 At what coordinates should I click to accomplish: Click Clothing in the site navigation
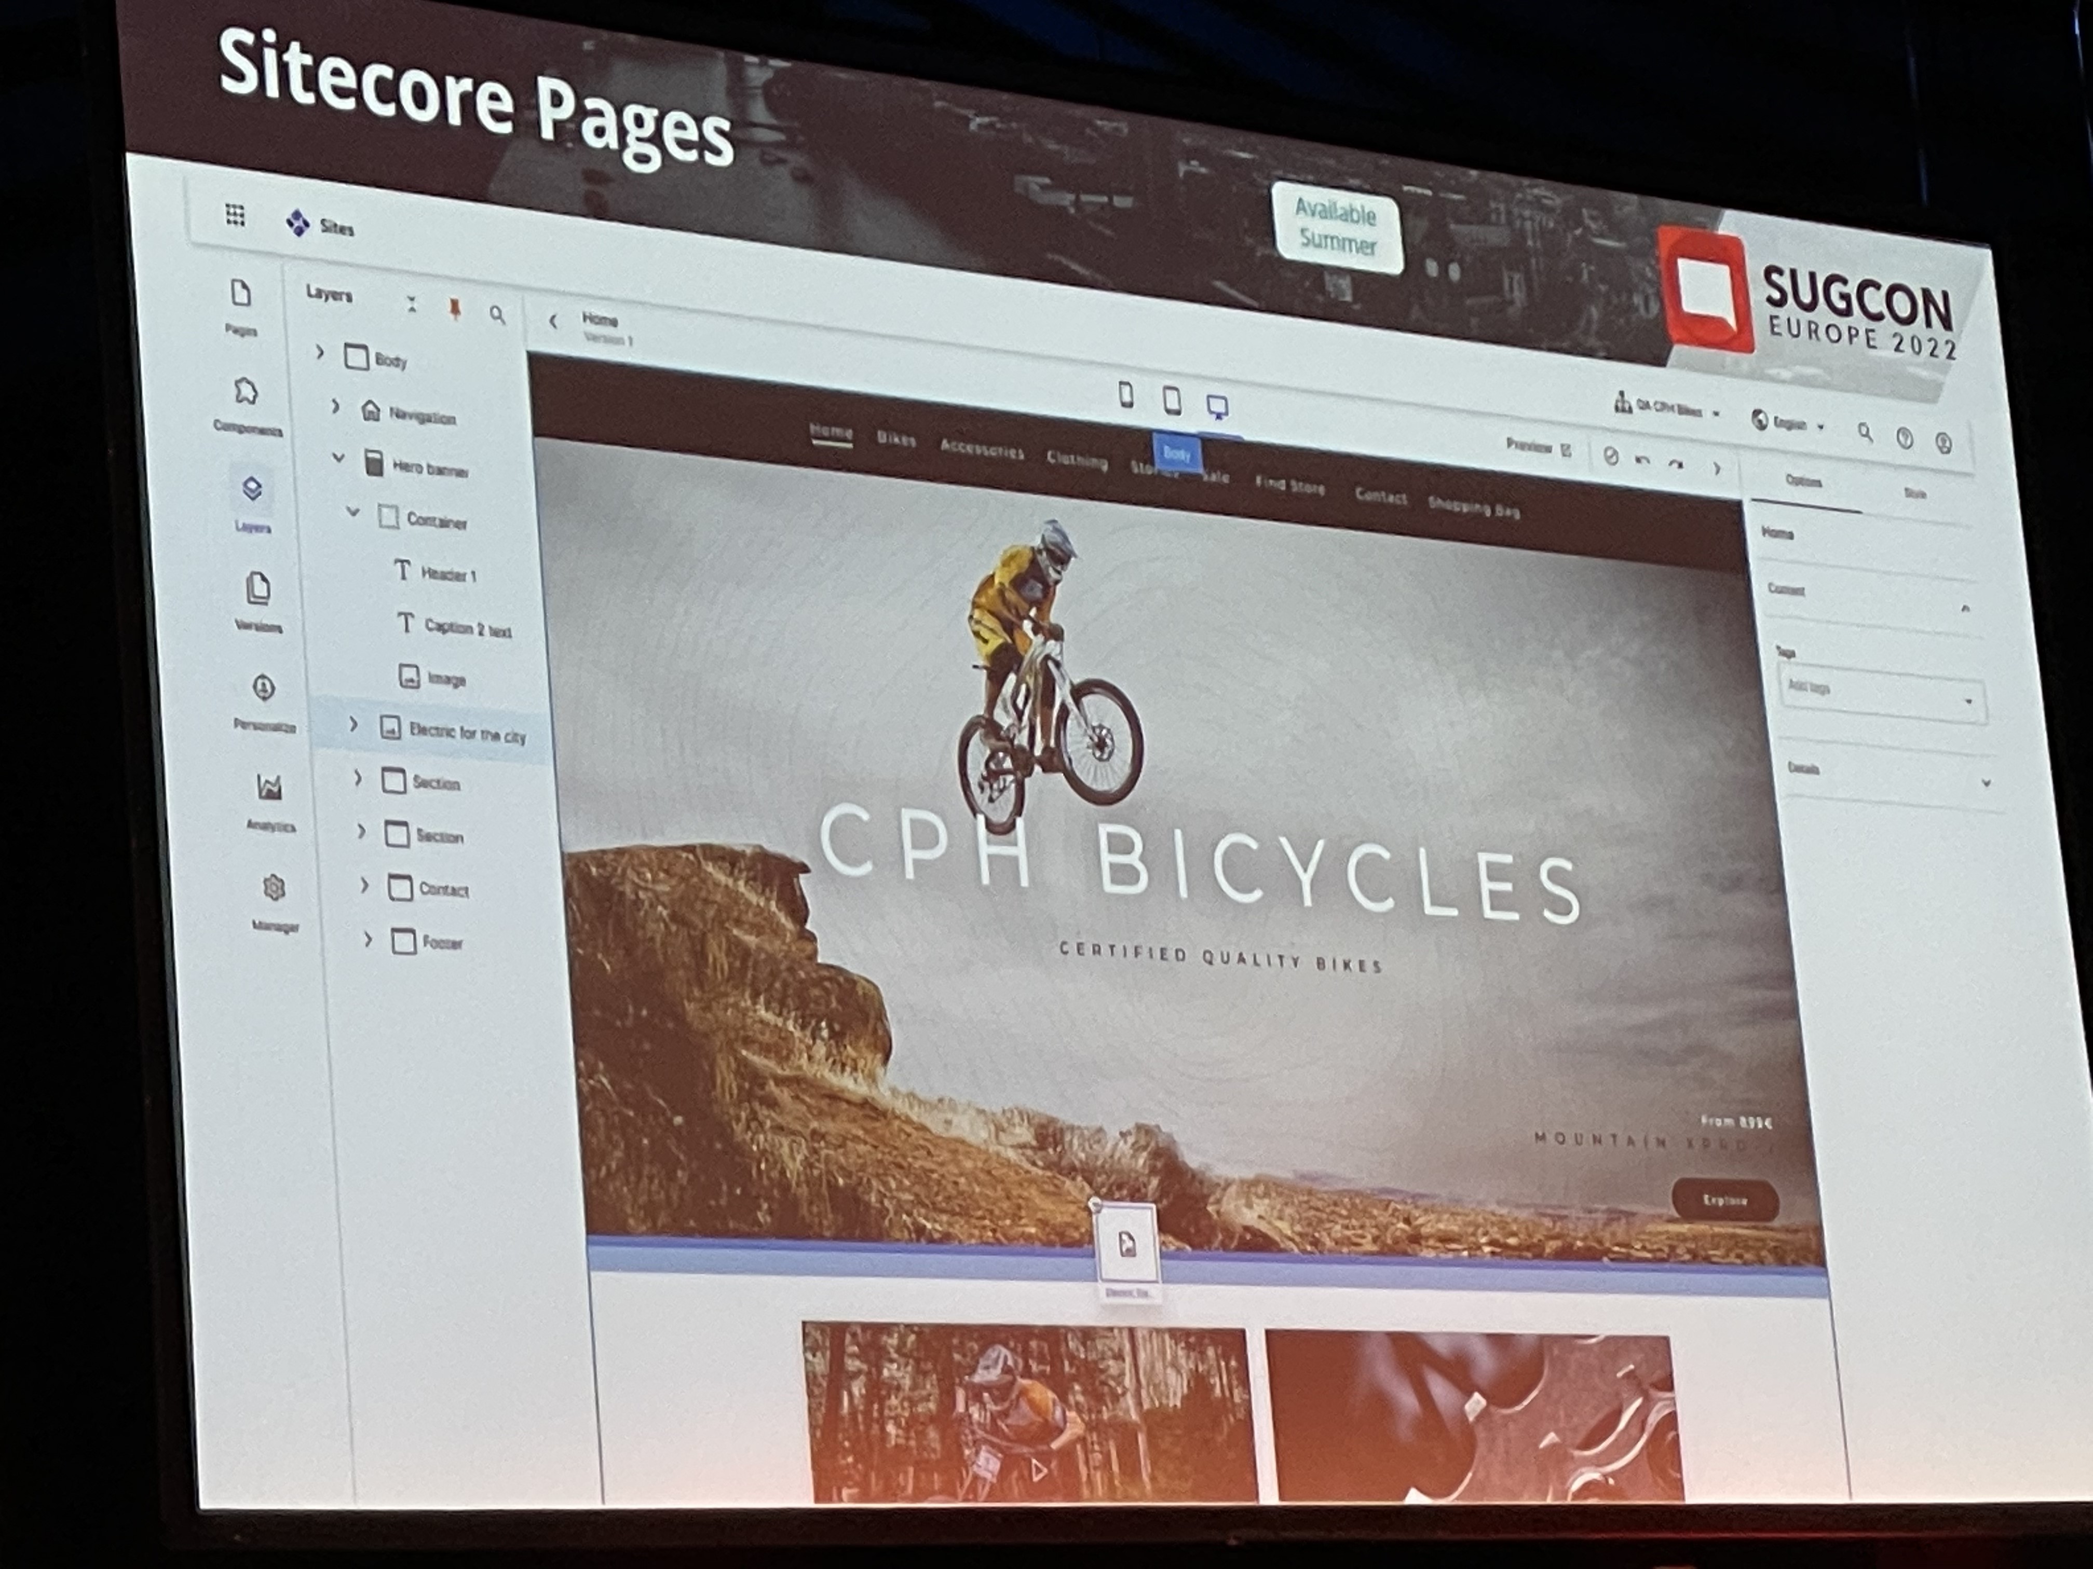click(1077, 460)
